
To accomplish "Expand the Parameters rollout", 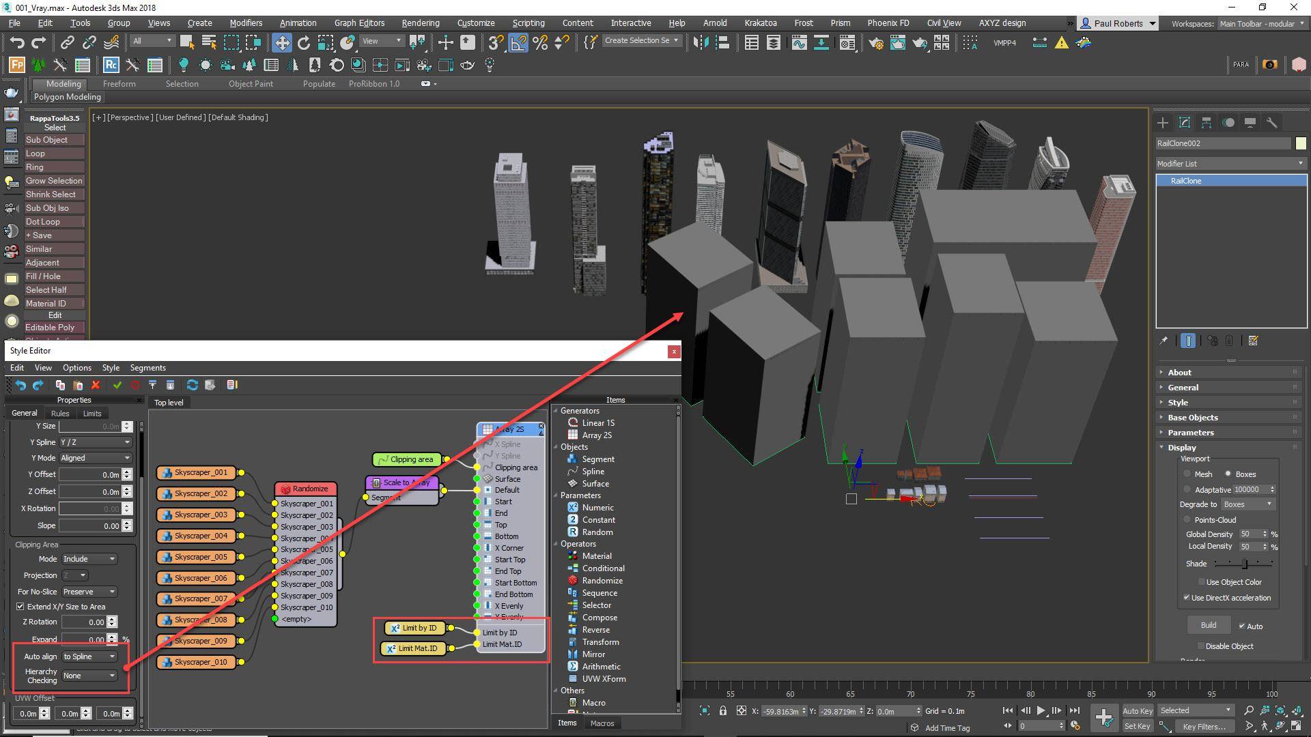I will [1192, 432].
